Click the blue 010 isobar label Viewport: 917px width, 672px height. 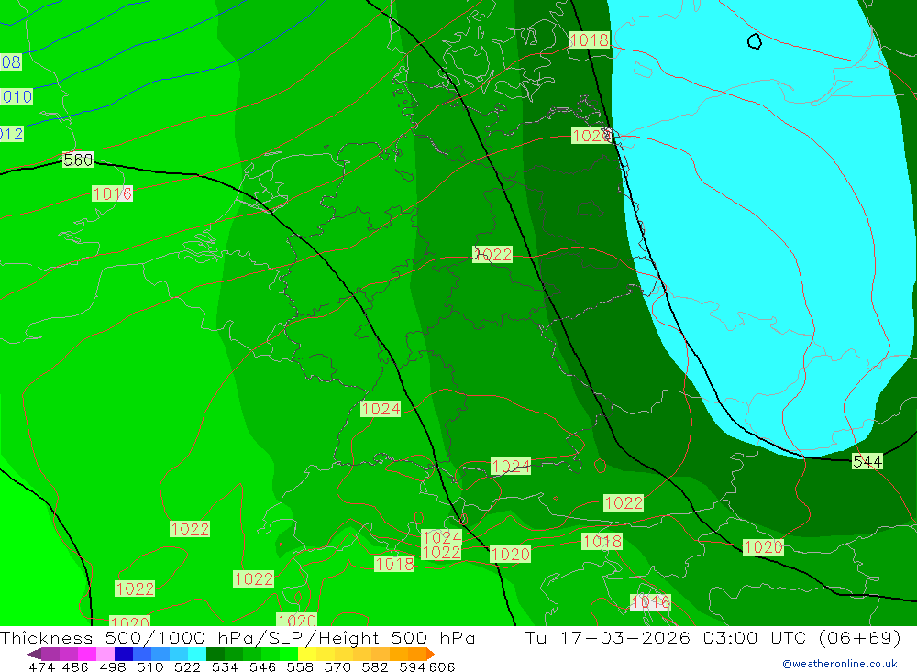pyautogui.click(x=16, y=96)
